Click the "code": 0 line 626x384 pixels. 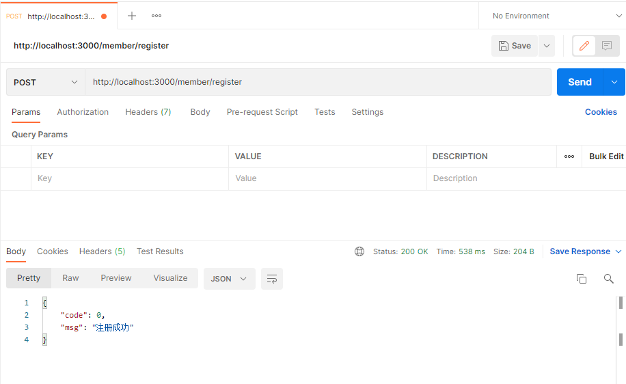tap(83, 316)
